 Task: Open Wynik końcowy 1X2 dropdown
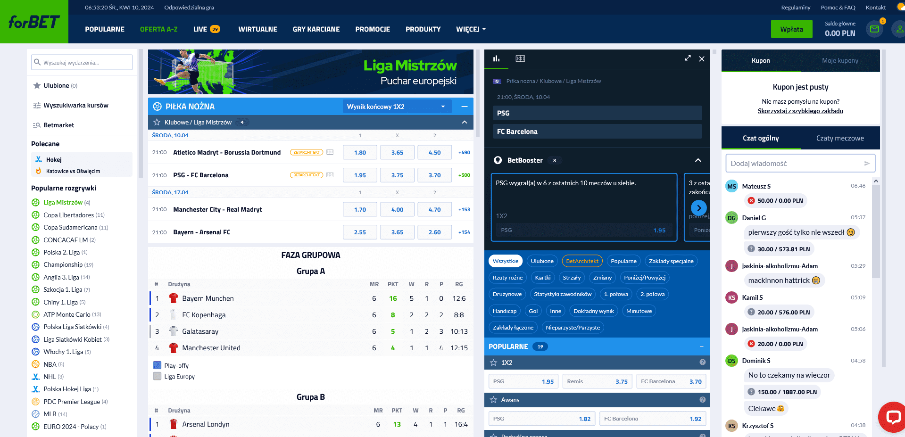pos(397,107)
